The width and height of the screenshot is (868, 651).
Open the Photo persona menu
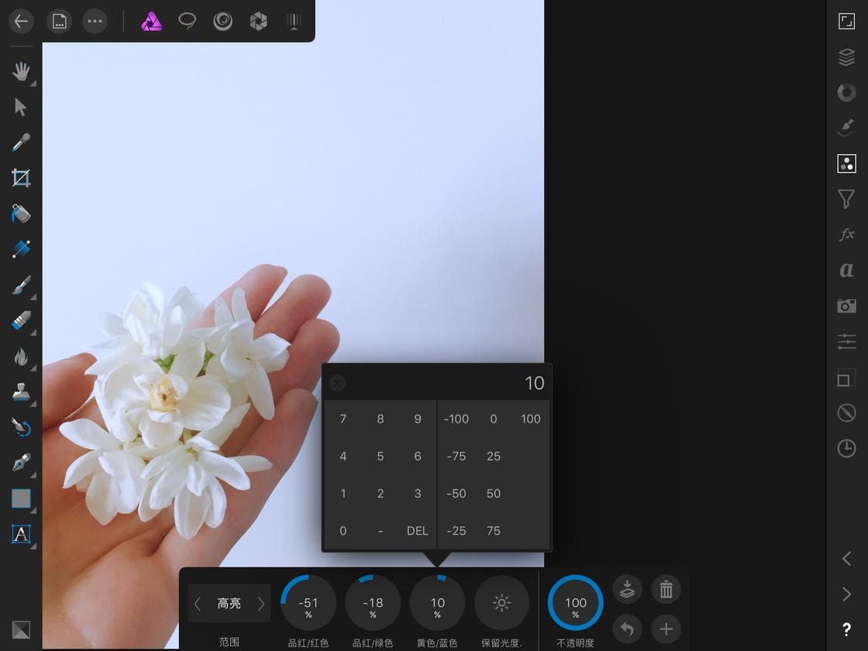tap(152, 21)
